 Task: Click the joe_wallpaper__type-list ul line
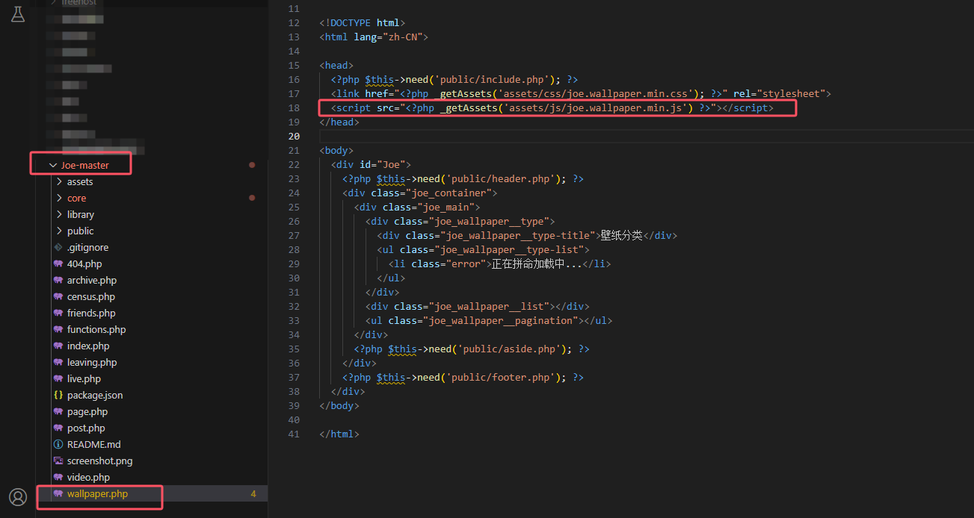click(484, 249)
